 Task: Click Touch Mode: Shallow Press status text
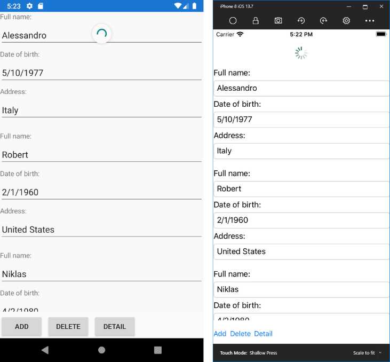(x=249, y=353)
